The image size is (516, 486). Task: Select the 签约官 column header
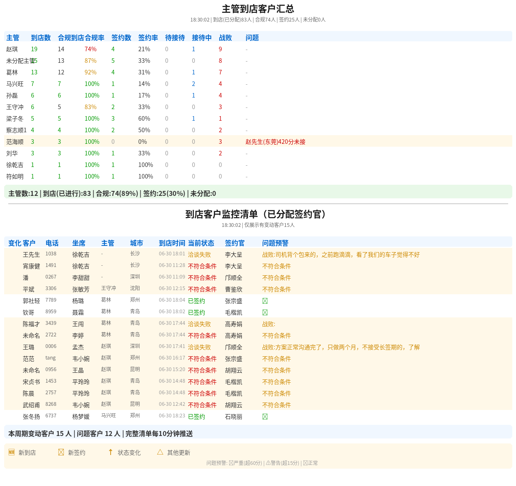235,243
